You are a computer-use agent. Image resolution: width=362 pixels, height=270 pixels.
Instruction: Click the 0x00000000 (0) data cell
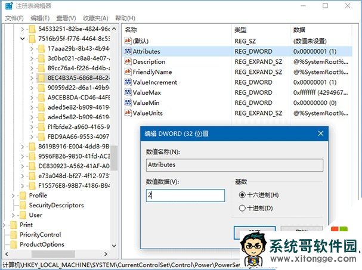coord(315,103)
